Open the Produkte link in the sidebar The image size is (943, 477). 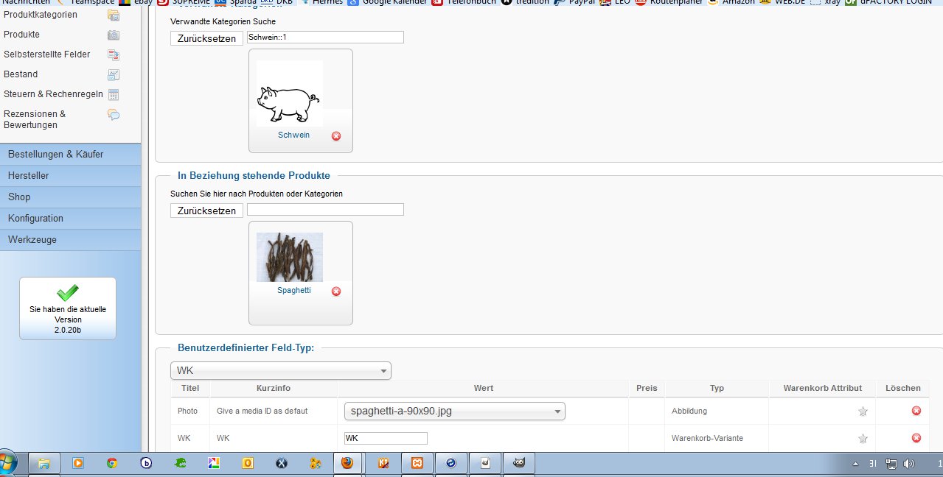pyautogui.click(x=22, y=35)
